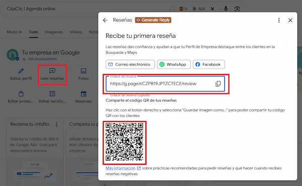The image size is (302, 186).
Task: Open the Reclama tu crédito card menu
Action: click(x=56, y=125)
